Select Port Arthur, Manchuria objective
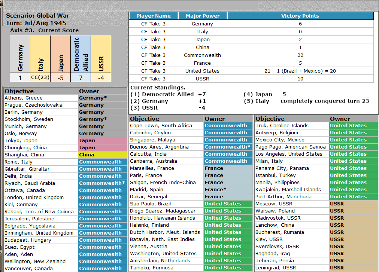This screenshot has width=379, height=272. [x=292, y=197]
